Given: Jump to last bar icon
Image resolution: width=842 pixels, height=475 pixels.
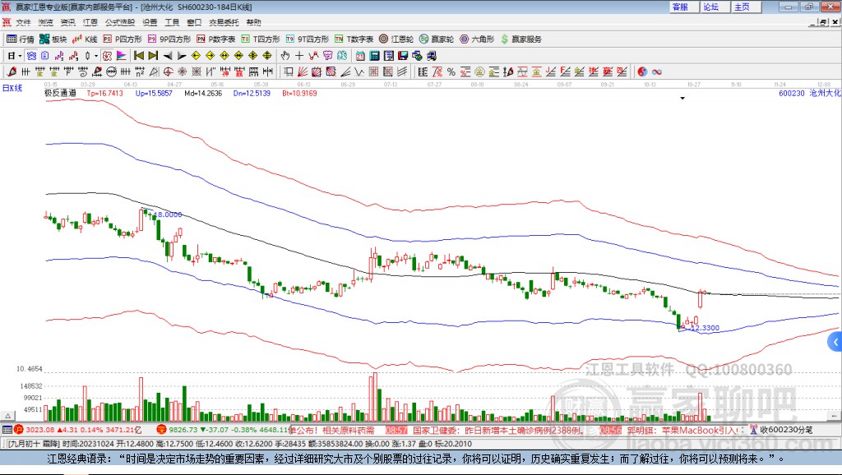Looking at the screenshot, I should click(x=153, y=56).
